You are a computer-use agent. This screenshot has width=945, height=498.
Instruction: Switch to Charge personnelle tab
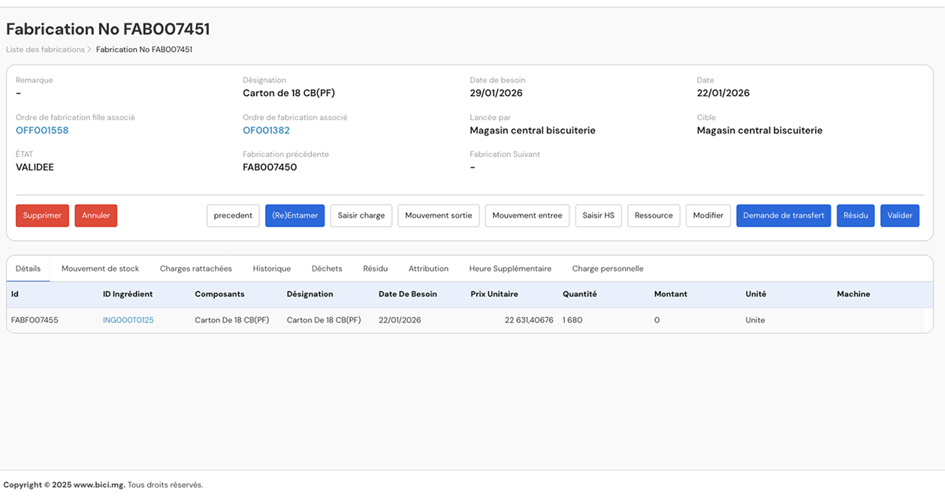click(608, 268)
